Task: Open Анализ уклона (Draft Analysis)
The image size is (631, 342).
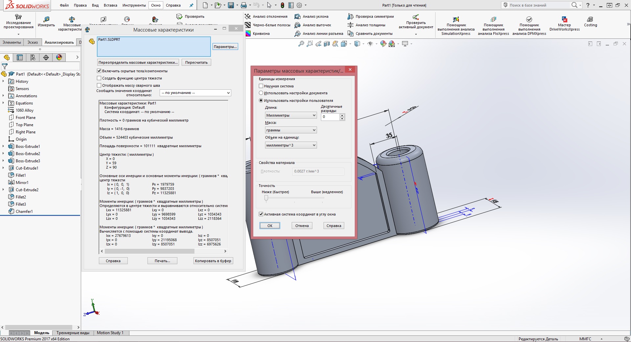Action: [298, 16]
